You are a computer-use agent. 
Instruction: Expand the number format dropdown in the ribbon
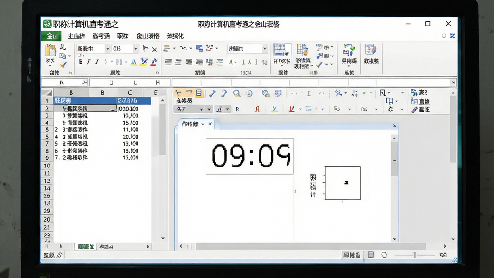265,49
